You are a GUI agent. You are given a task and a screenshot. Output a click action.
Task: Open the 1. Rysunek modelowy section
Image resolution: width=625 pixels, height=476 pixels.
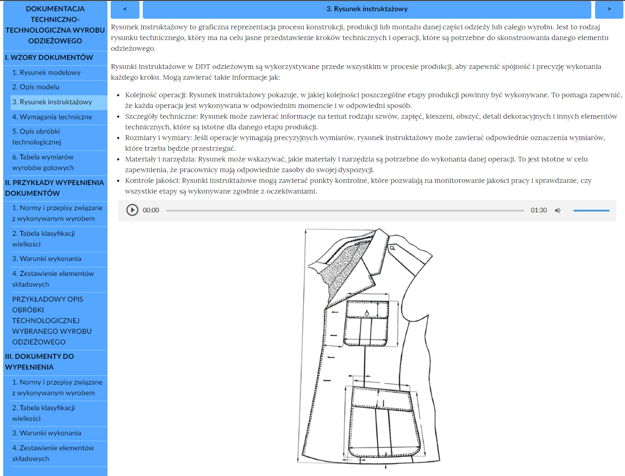coord(47,72)
